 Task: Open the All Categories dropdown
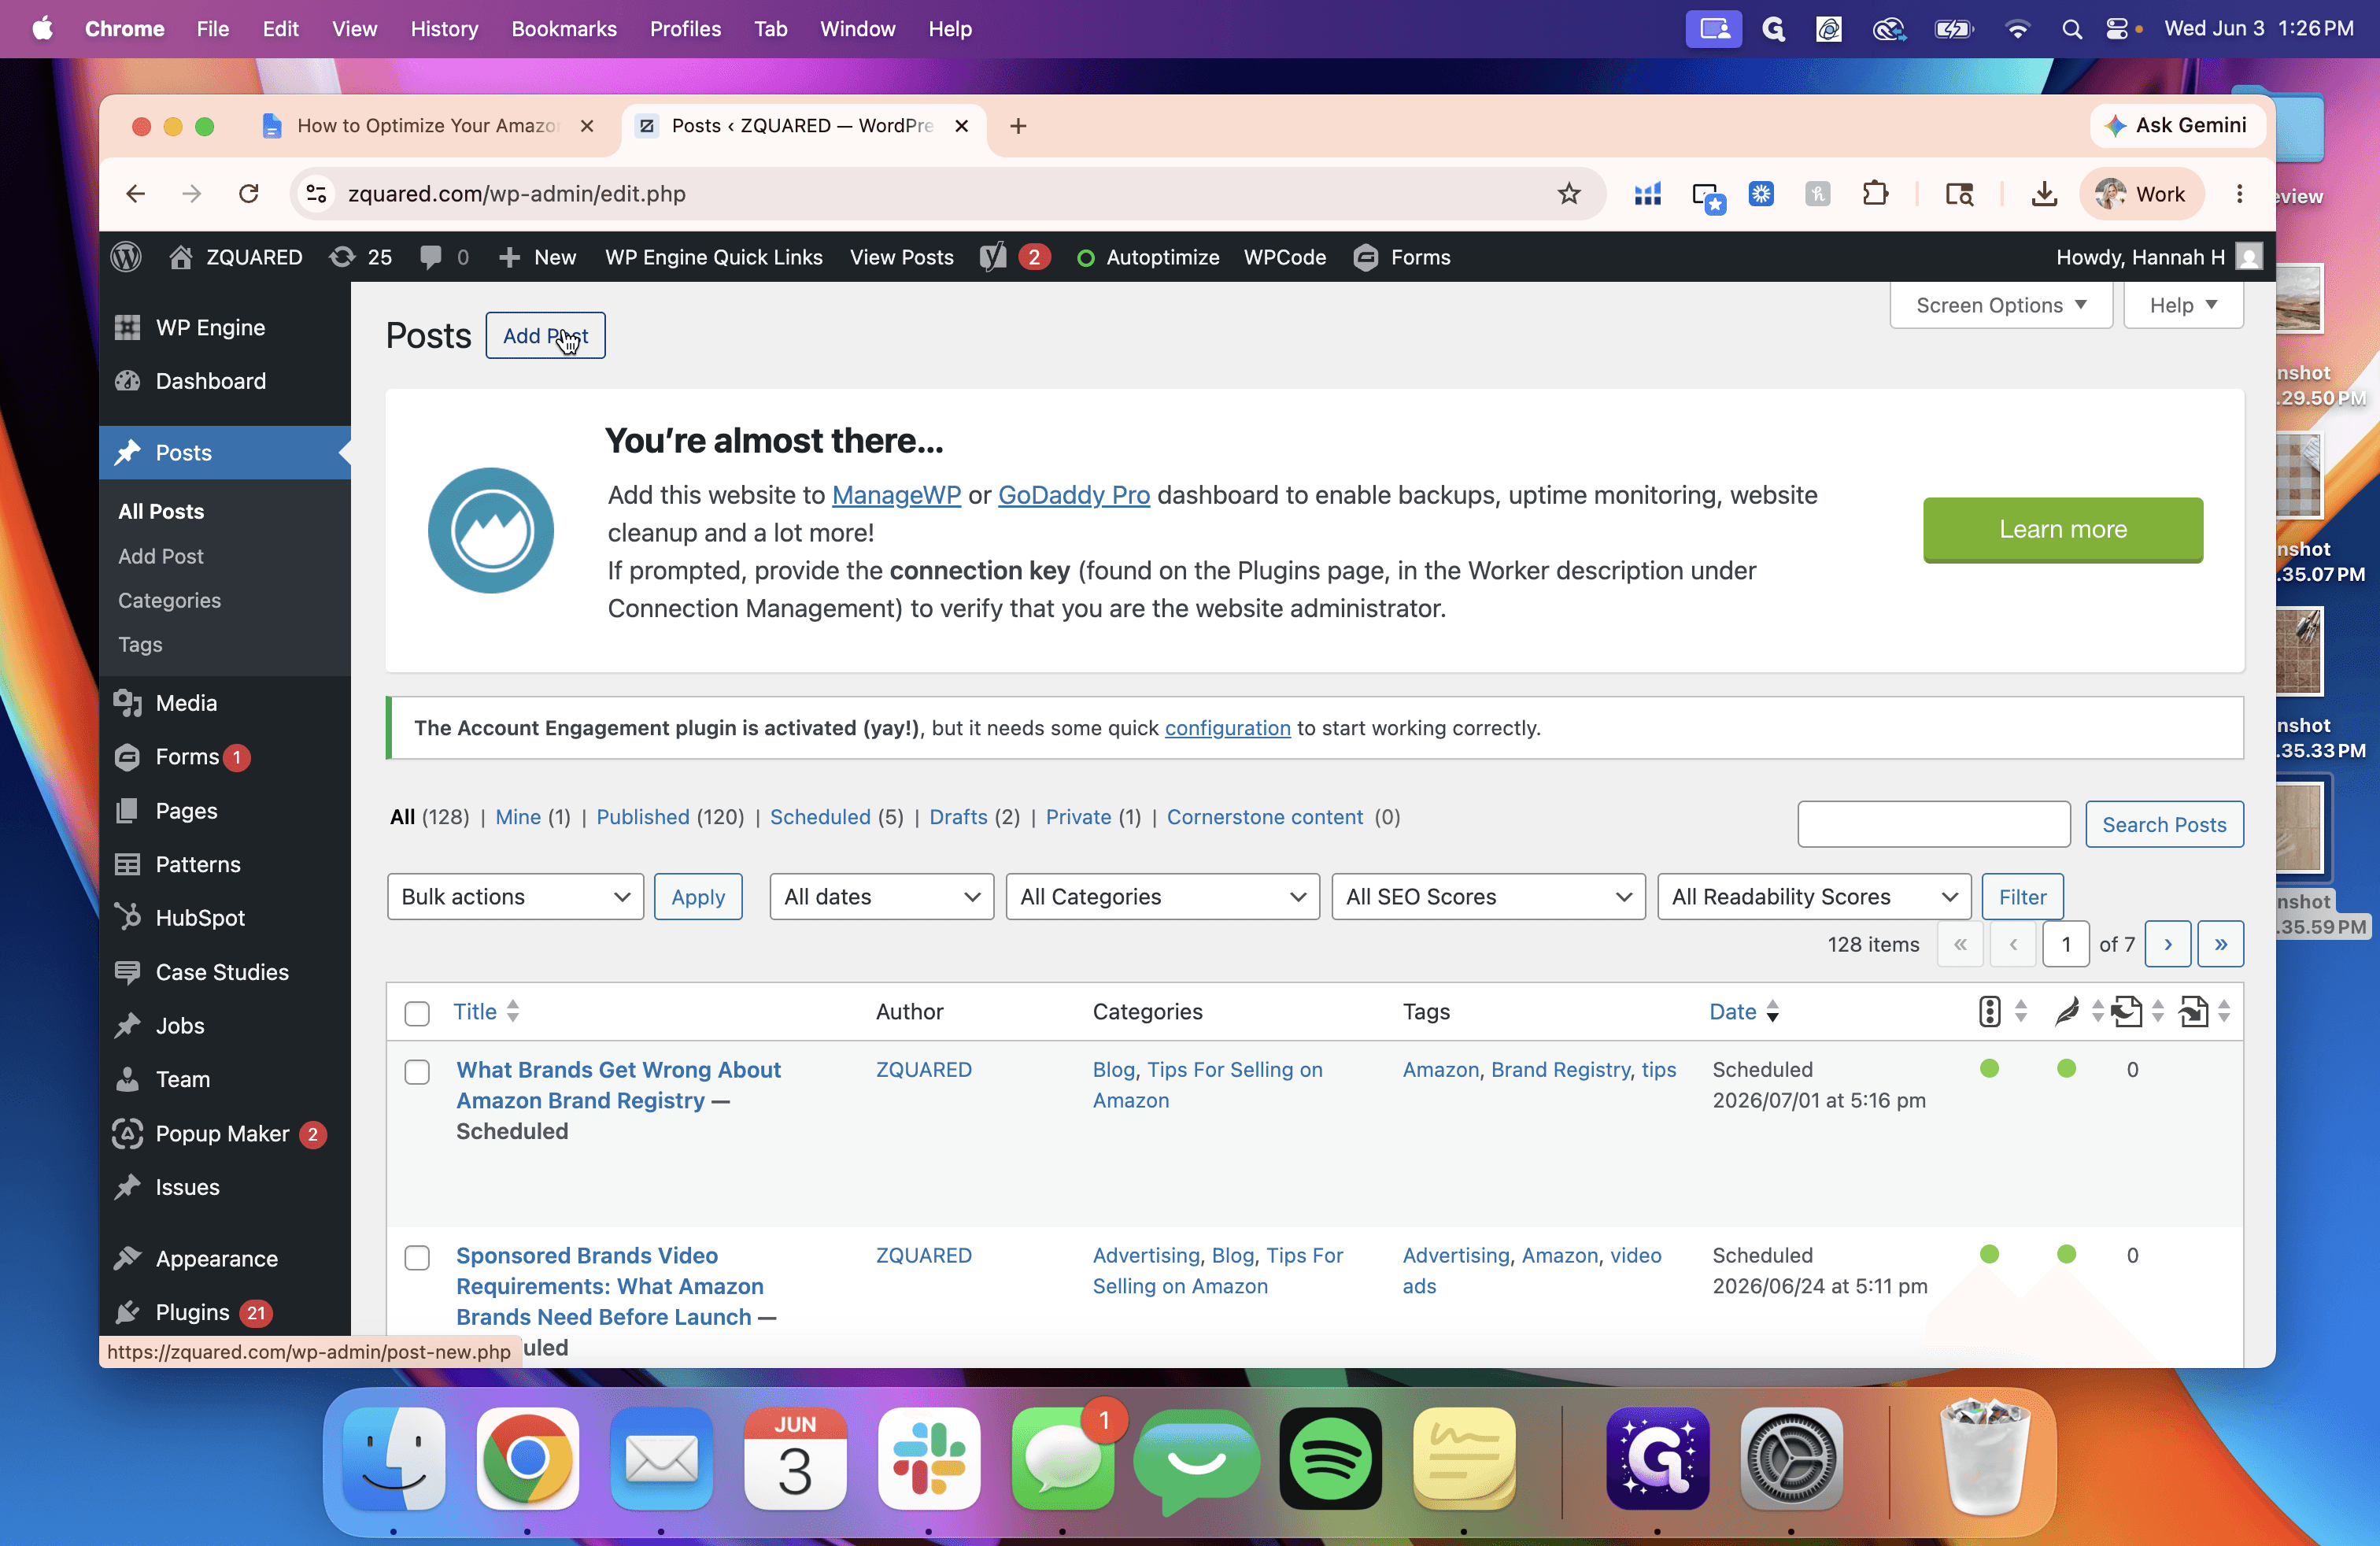[x=1162, y=896]
